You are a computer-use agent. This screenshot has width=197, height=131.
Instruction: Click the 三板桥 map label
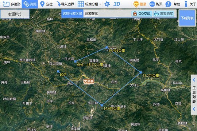click(x=26, y=82)
